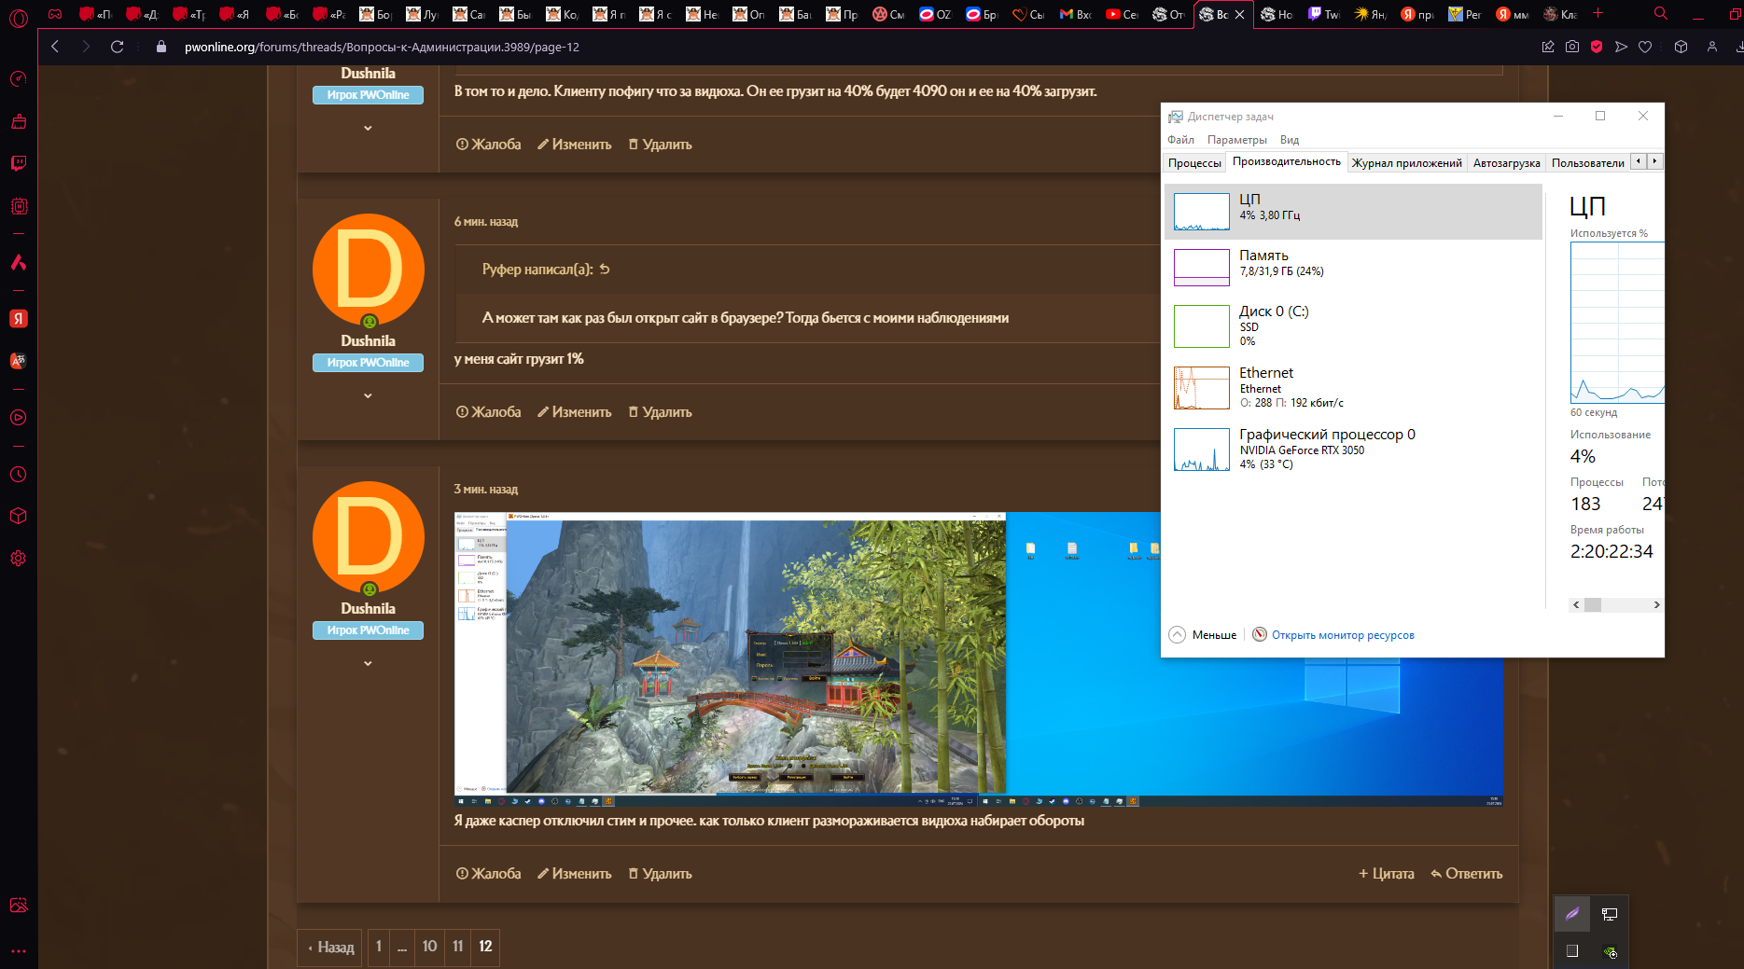Screen dimensions: 1744x969
Task: Open the GX Corner gamepad icon
Action: 55,14
